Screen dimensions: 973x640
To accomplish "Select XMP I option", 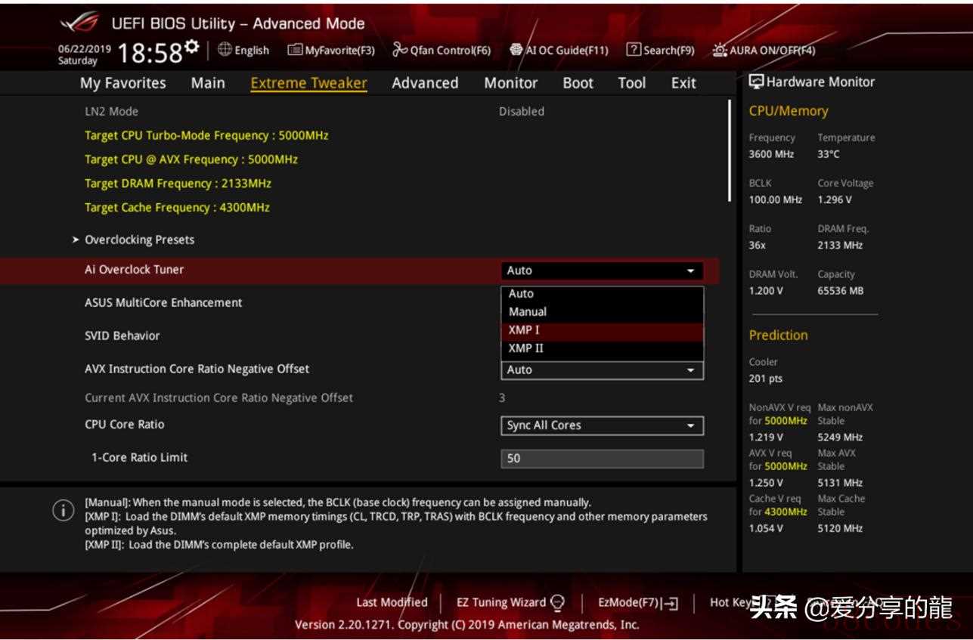I will pyautogui.click(x=602, y=330).
